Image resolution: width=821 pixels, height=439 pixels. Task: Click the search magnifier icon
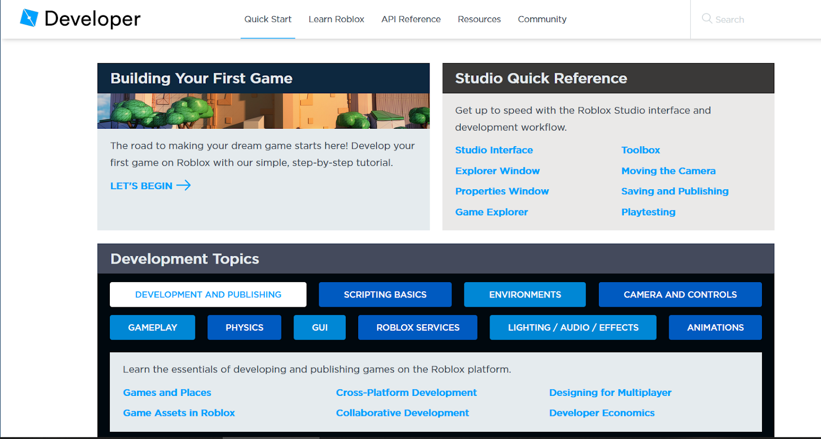[x=707, y=18]
